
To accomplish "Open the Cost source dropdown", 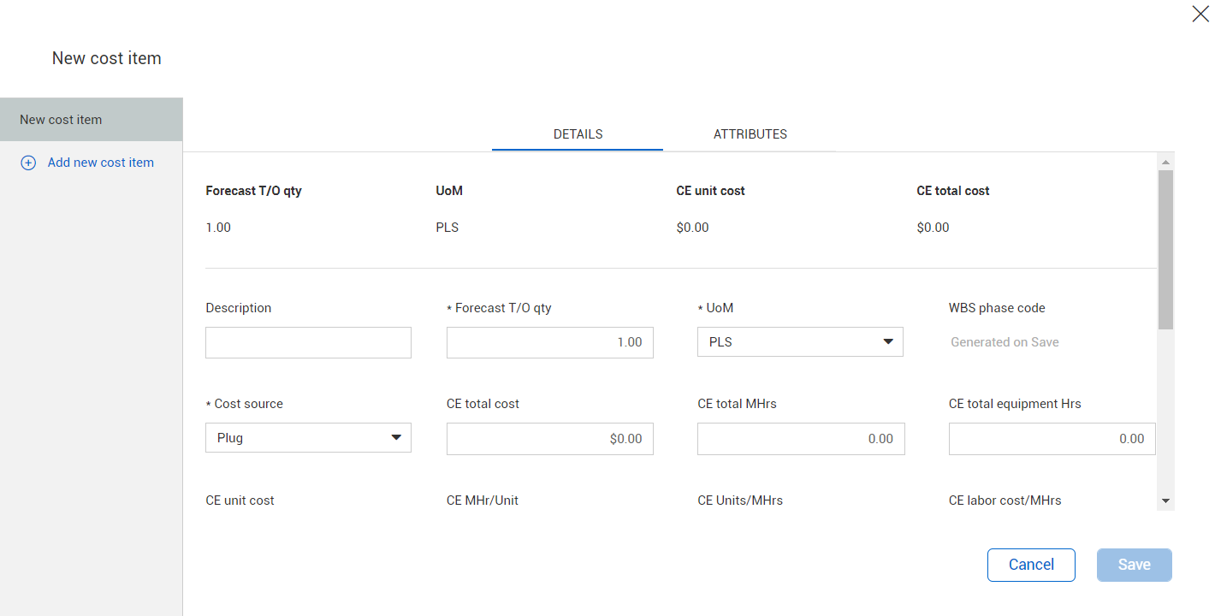I will pos(295,438).
